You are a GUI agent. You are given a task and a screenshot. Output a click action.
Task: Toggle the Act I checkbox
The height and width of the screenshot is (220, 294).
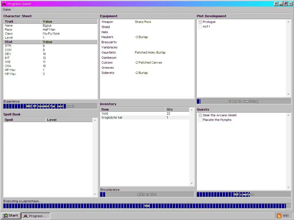pos(200,26)
